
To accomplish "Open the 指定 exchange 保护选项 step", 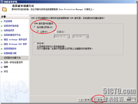I will [15, 40].
